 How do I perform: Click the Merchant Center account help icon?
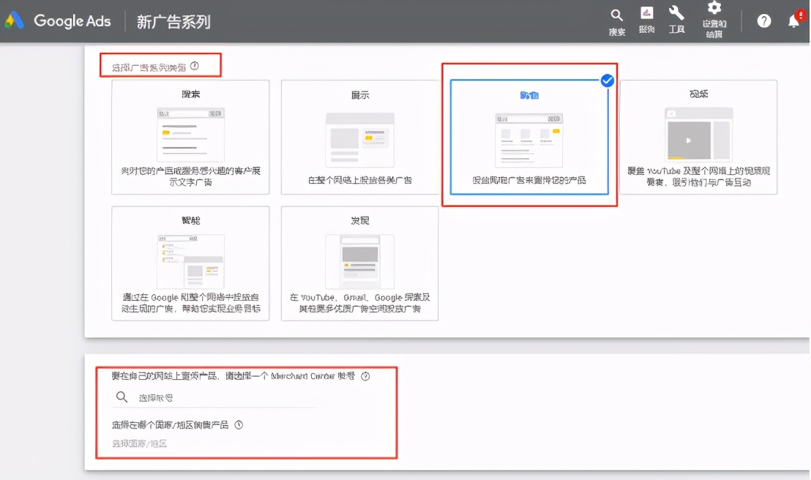pos(366,376)
